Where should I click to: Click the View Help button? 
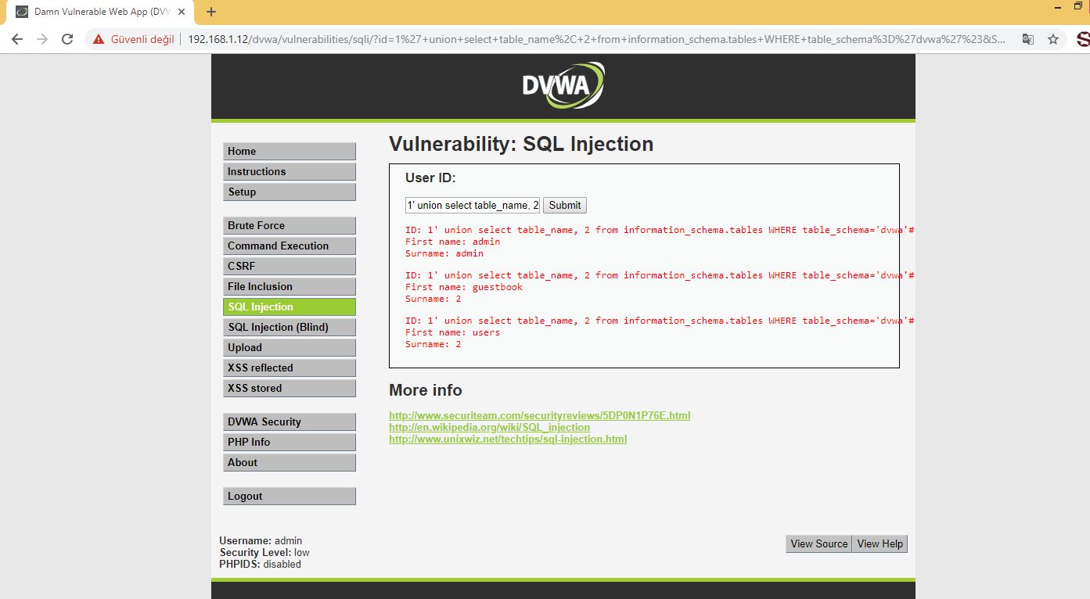click(880, 543)
